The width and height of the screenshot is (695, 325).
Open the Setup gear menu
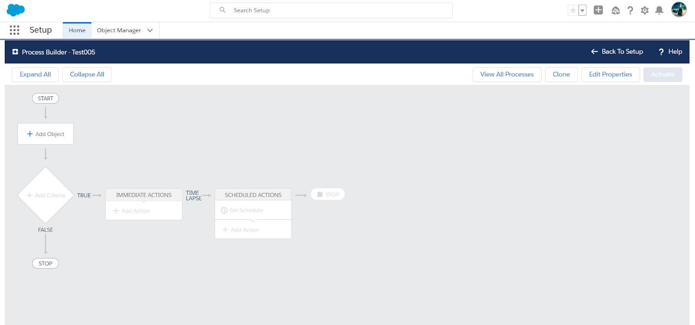[x=645, y=10]
